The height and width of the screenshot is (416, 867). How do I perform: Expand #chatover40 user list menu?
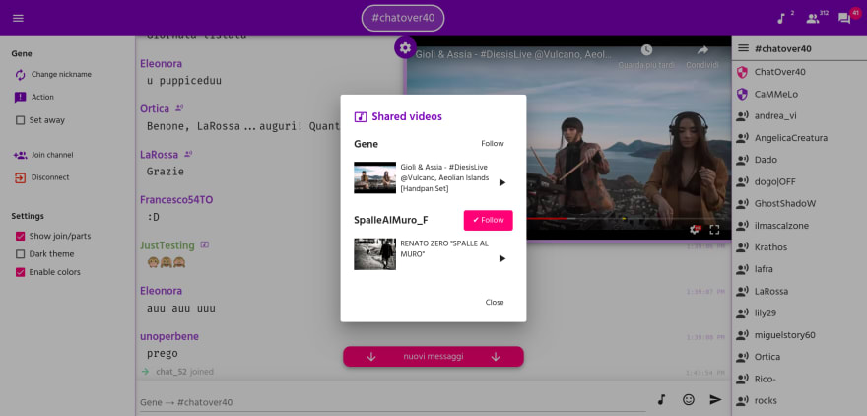(x=743, y=48)
